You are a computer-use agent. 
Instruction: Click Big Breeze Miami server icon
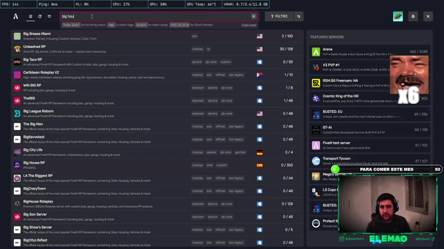(17, 36)
